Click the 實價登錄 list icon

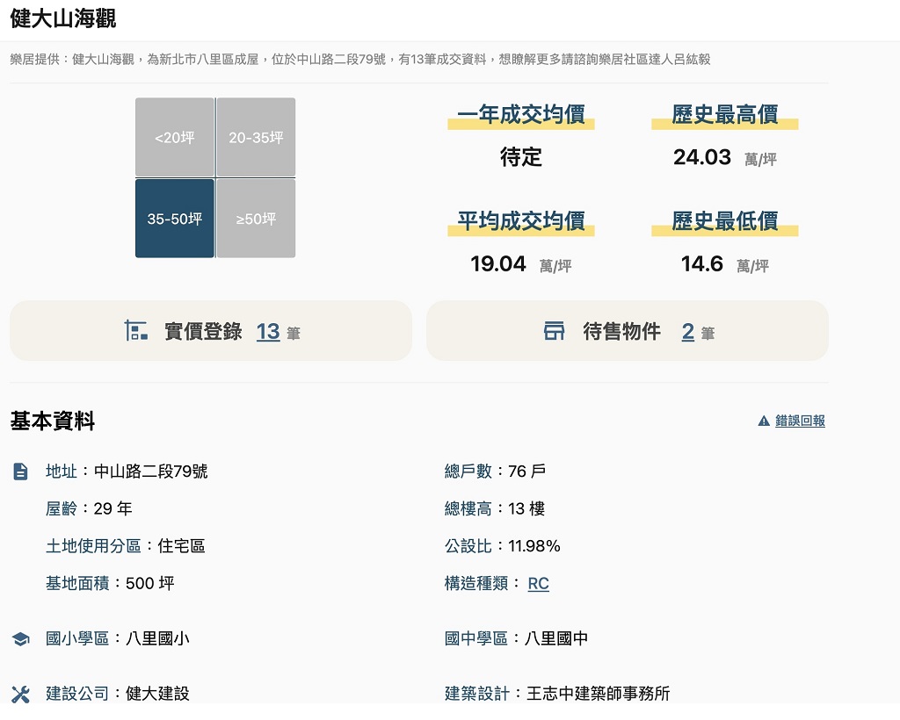[136, 331]
